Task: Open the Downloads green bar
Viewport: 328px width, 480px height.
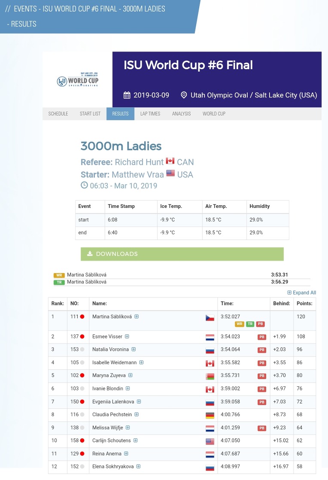Action: 182,254
